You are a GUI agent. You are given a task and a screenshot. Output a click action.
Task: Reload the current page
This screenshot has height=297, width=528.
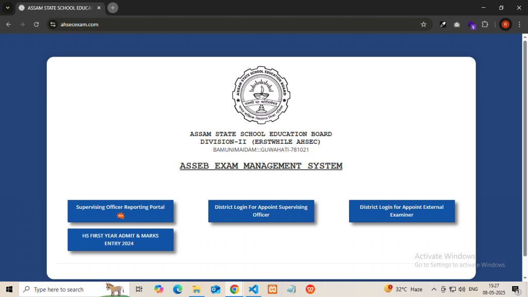pyautogui.click(x=37, y=24)
